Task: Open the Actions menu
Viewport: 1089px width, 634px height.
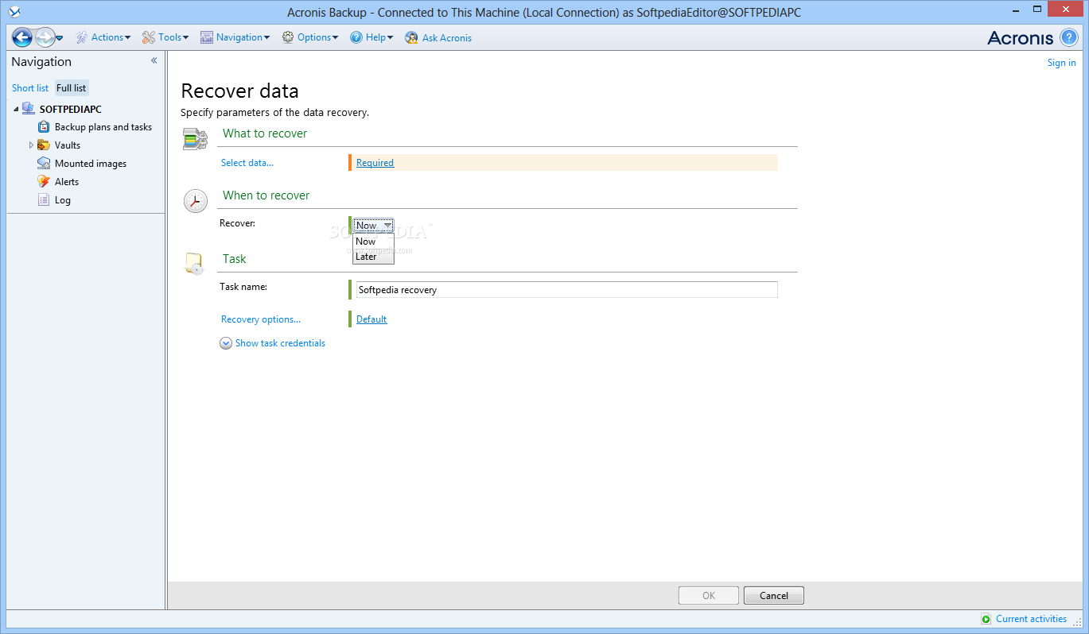Action: tap(103, 37)
